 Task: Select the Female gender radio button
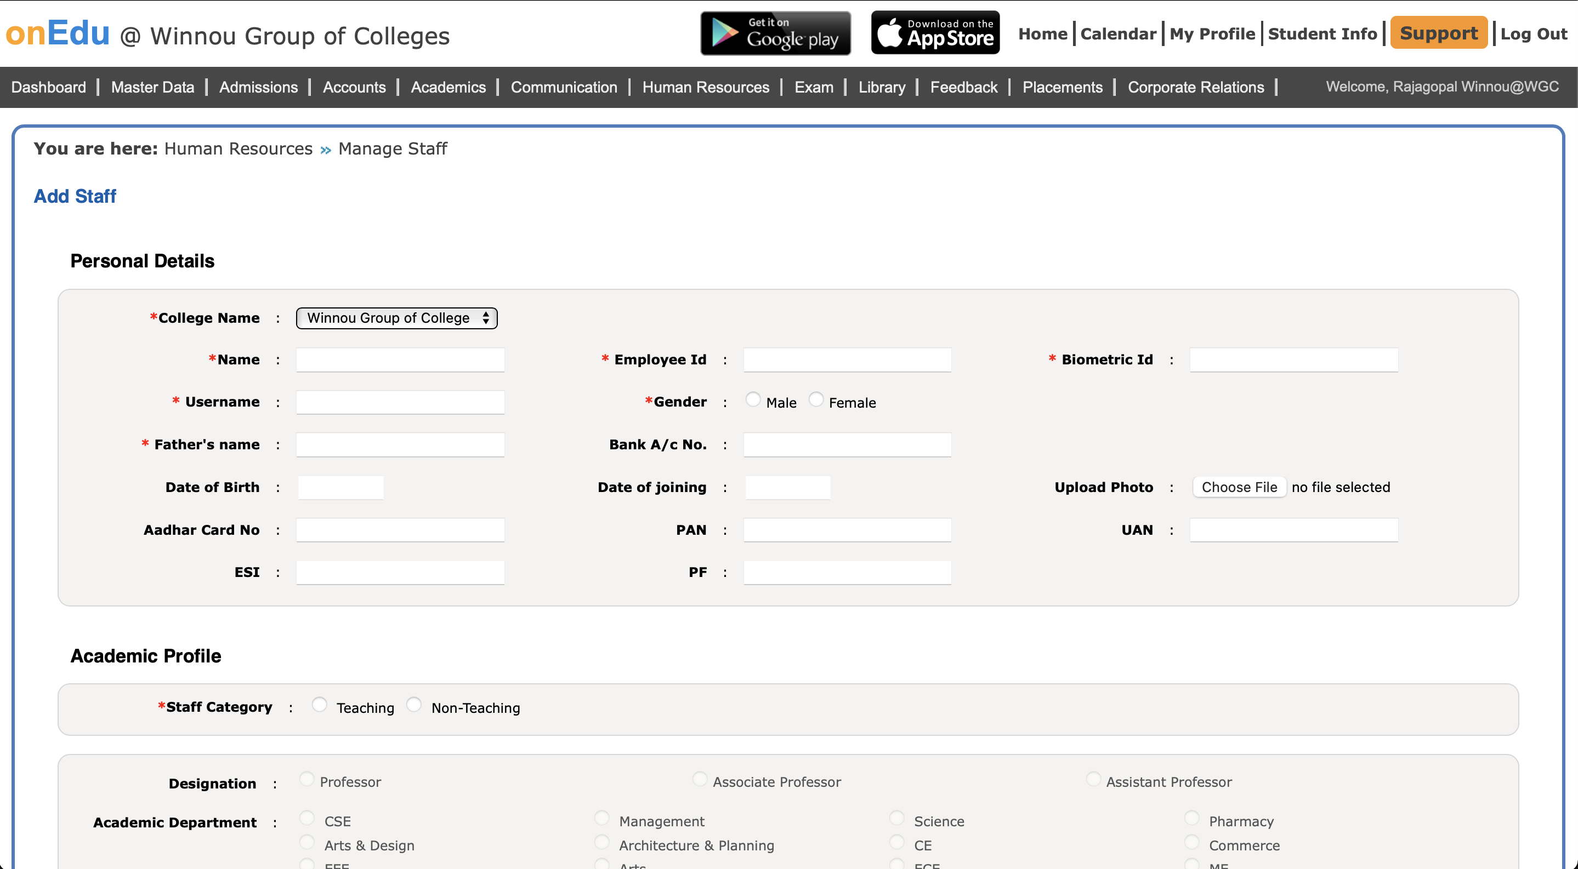coord(816,399)
